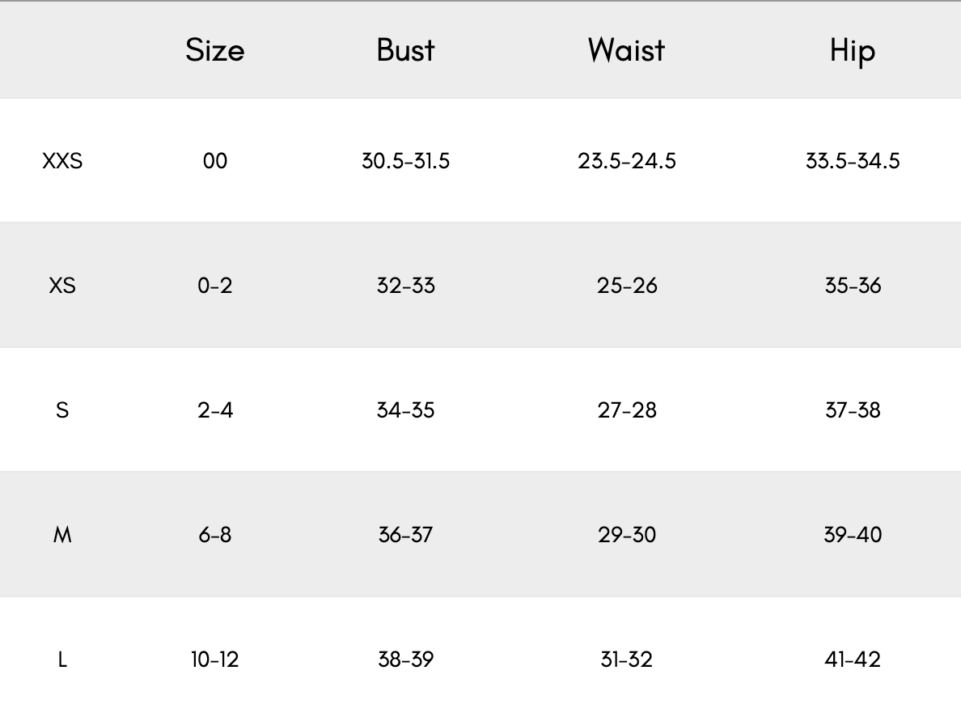Image resolution: width=961 pixels, height=717 pixels.
Task: Click the Size column header
Action: click(214, 50)
